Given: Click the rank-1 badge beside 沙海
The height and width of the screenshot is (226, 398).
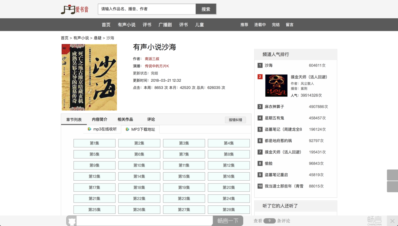Looking at the screenshot, I should tap(260, 65).
